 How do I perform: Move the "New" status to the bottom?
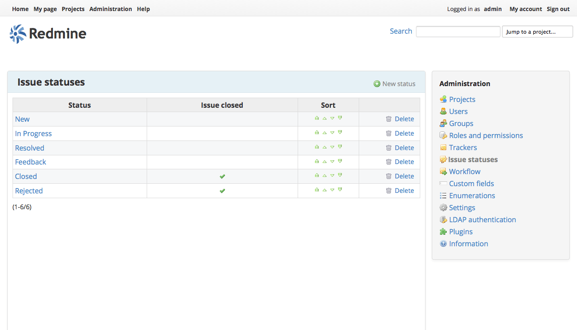coord(340,117)
